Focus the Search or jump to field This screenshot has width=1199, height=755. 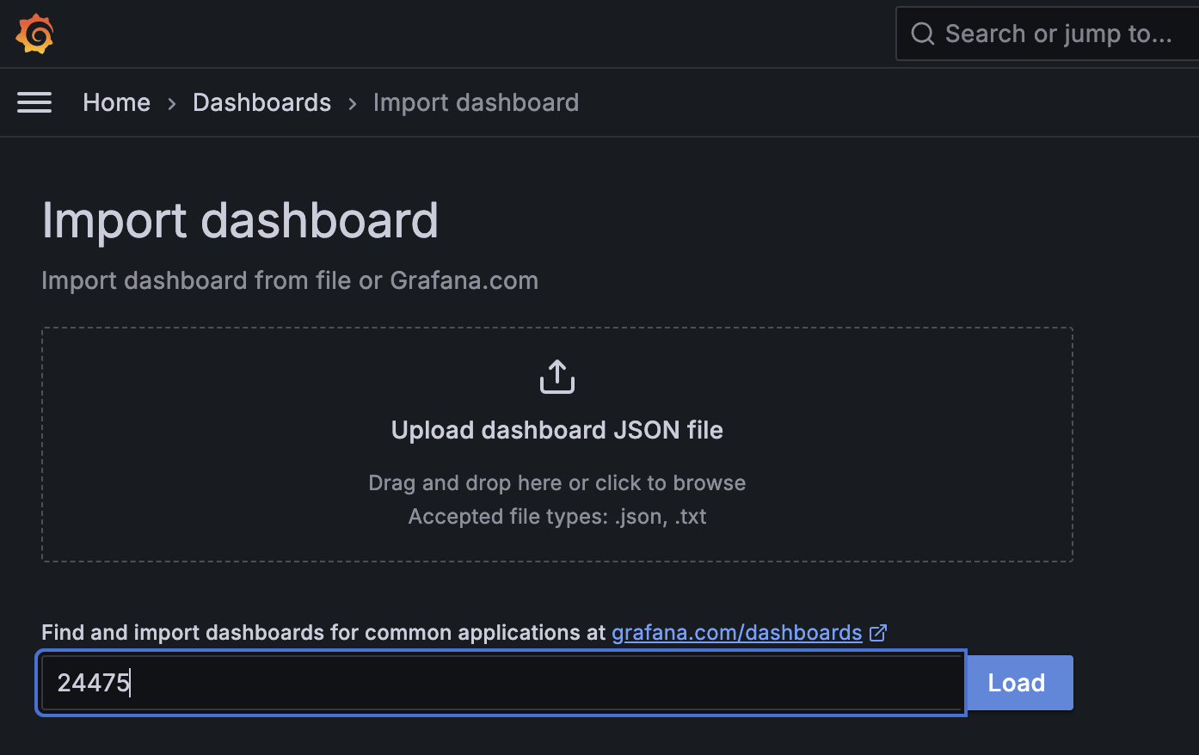[x=1048, y=34]
